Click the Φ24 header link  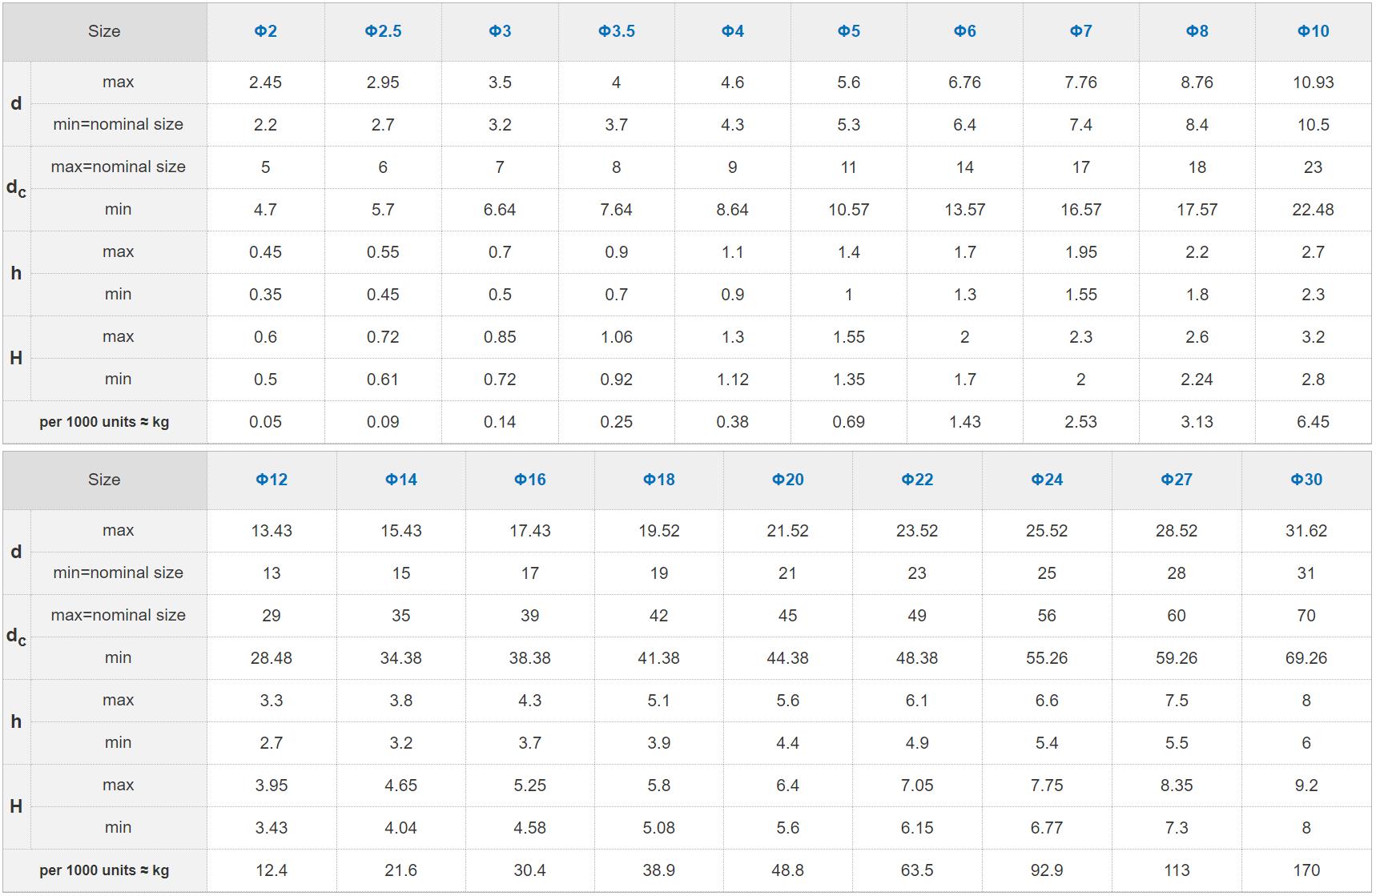click(1047, 480)
